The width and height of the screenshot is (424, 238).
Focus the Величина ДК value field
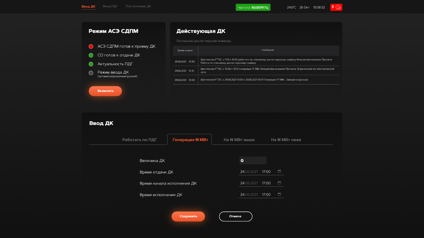253,160
